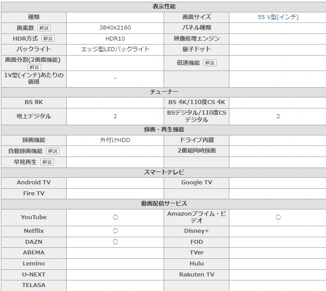The height and width of the screenshot is (291, 326).
Task: Open the 解説 explanation for HDR方式
Action: click(48, 39)
